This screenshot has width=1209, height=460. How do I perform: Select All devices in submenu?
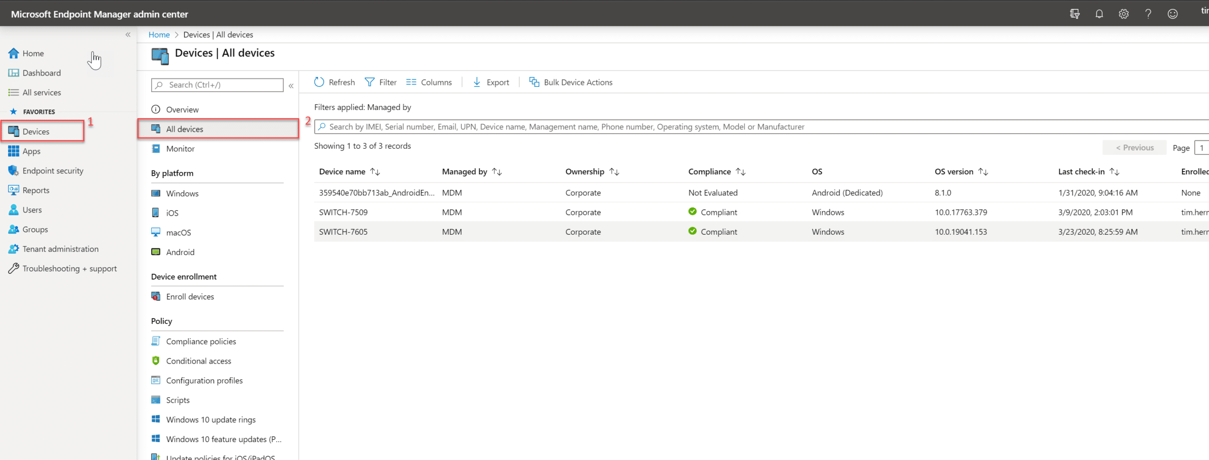pyautogui.click(x=218, y=129)
